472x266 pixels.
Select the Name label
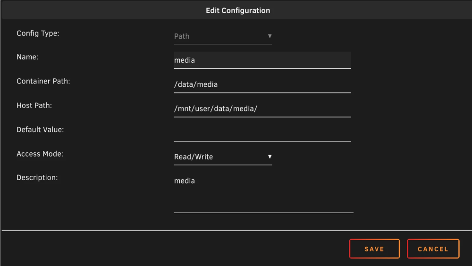tap(27, 57)
